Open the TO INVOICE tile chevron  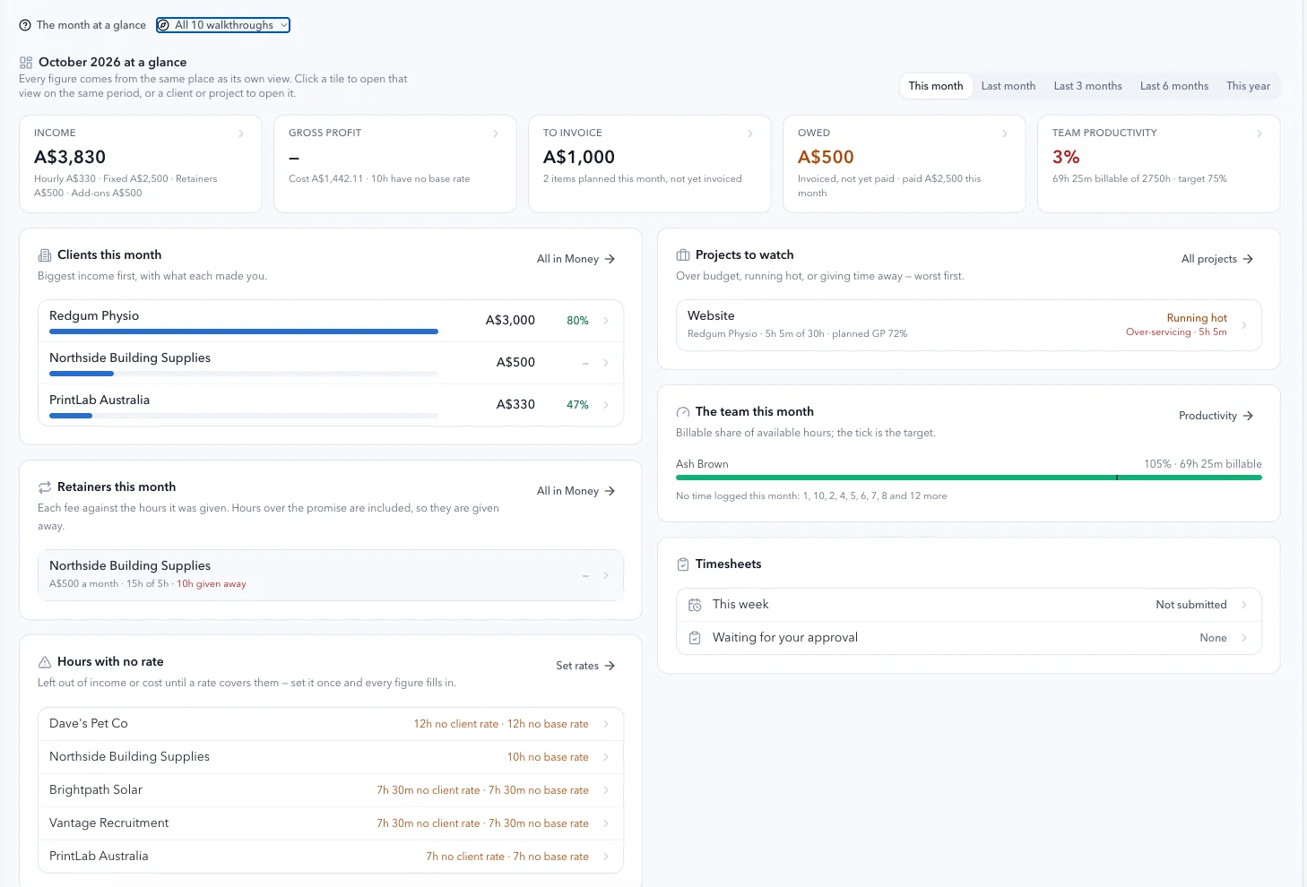750,133
